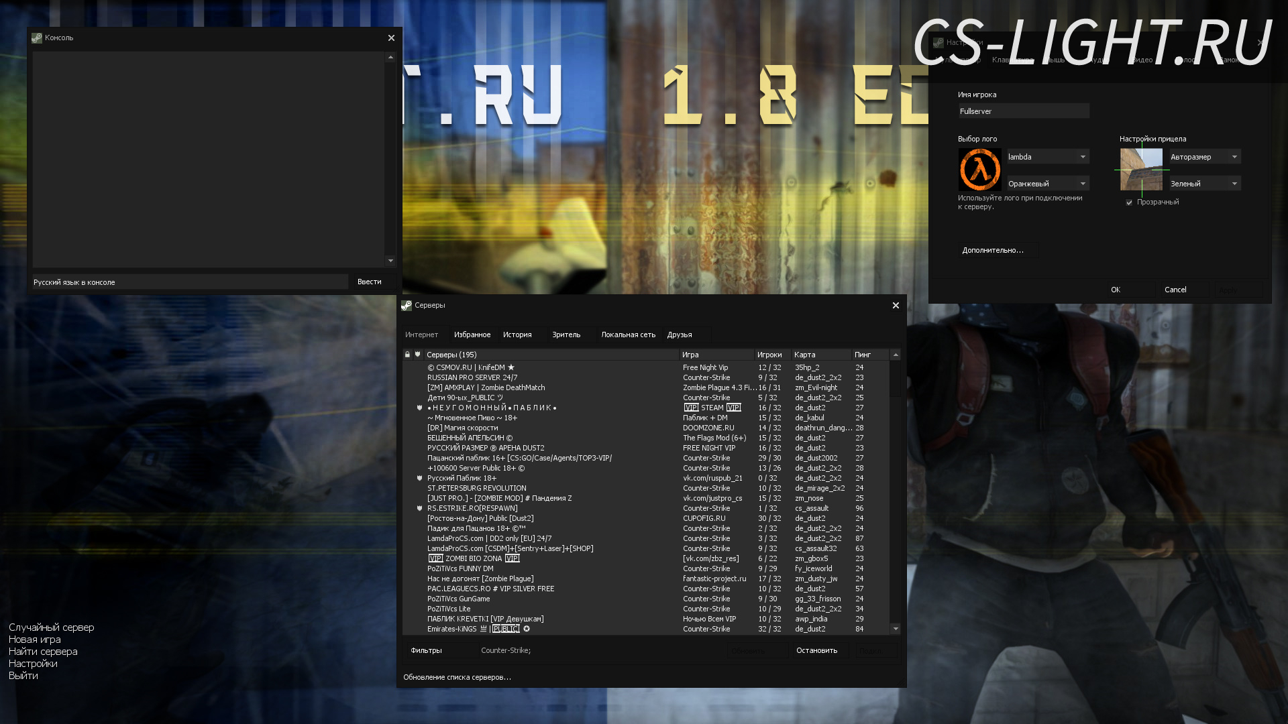
Task: Sort by Игроки column header
Action: point(773,355)
